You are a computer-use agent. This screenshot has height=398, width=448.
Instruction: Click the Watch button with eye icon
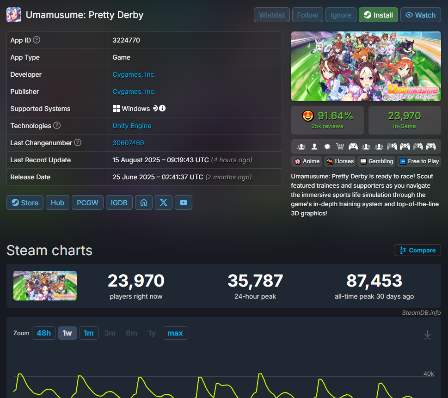pyautogui.click(x=421, y=15)
